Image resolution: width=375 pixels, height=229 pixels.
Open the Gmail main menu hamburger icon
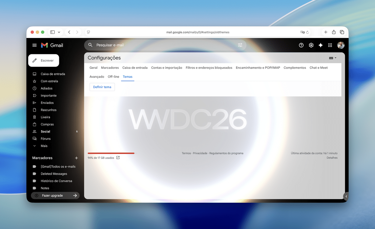pos(35,45)
